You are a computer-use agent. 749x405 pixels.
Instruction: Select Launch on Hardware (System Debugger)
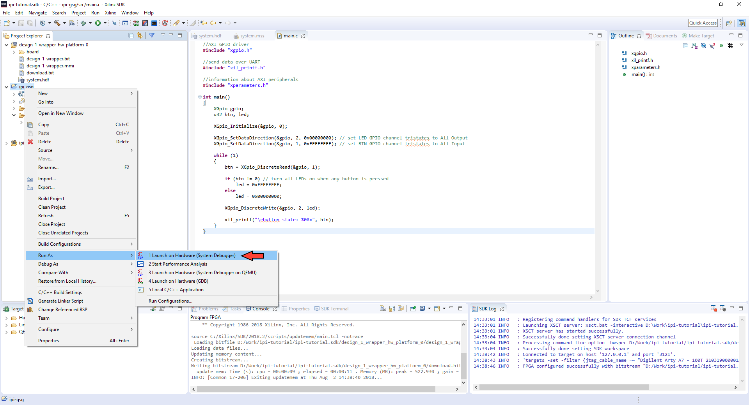tap(206, 255)
